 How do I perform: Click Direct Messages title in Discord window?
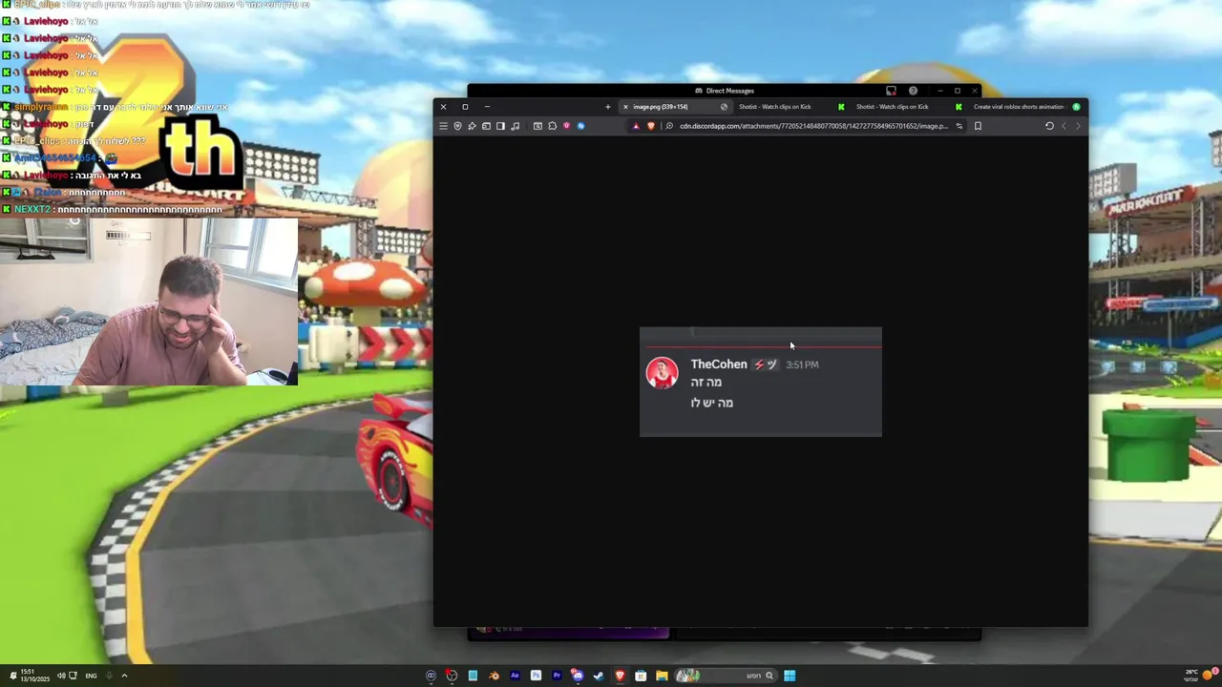730,91
